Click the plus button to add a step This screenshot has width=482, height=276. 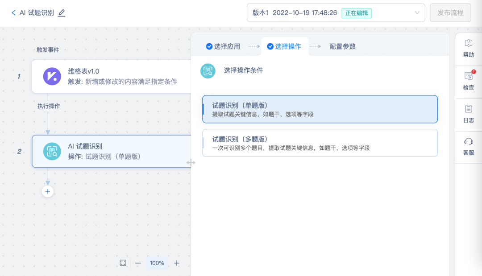pos(47,191)
